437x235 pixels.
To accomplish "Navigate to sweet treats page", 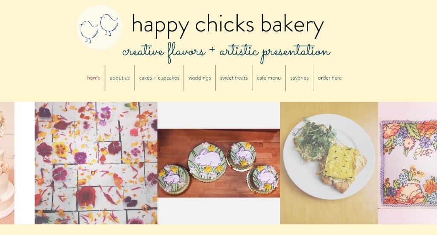I will [x=234, y=78].
